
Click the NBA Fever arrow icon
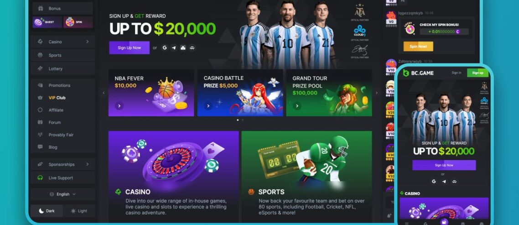tap(119, 106)
